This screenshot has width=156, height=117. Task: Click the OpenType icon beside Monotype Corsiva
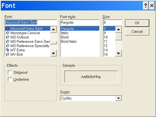click(x=8, y=33)
